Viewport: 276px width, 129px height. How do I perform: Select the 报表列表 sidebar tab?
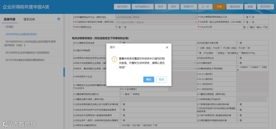(x=10, y=19)
